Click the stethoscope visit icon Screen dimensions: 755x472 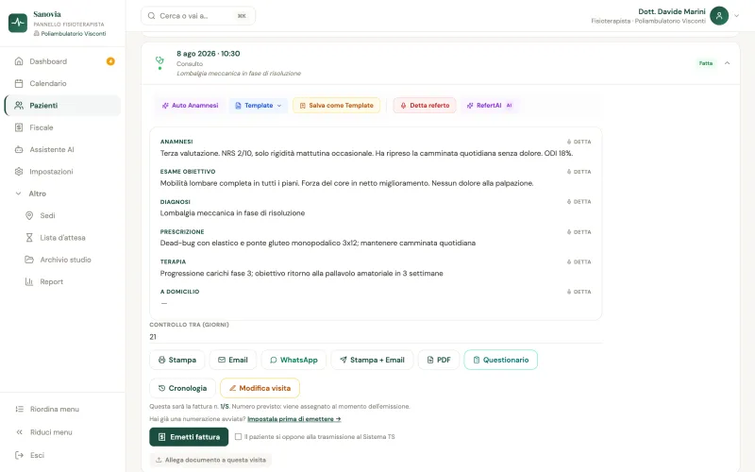click(159, 60)
